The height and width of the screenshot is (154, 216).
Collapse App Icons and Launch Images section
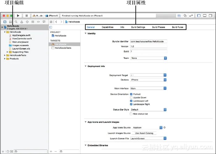85,122
